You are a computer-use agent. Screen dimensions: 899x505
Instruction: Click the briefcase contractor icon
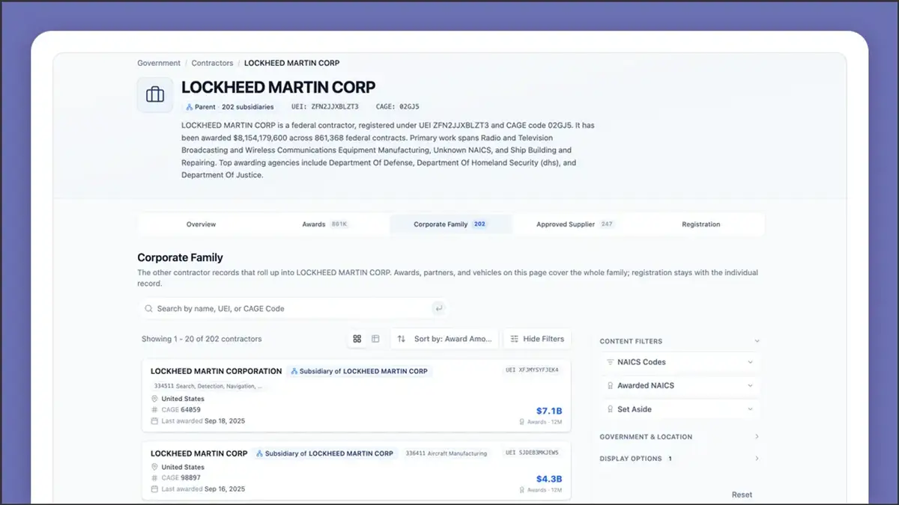click(x=155, y=95)
